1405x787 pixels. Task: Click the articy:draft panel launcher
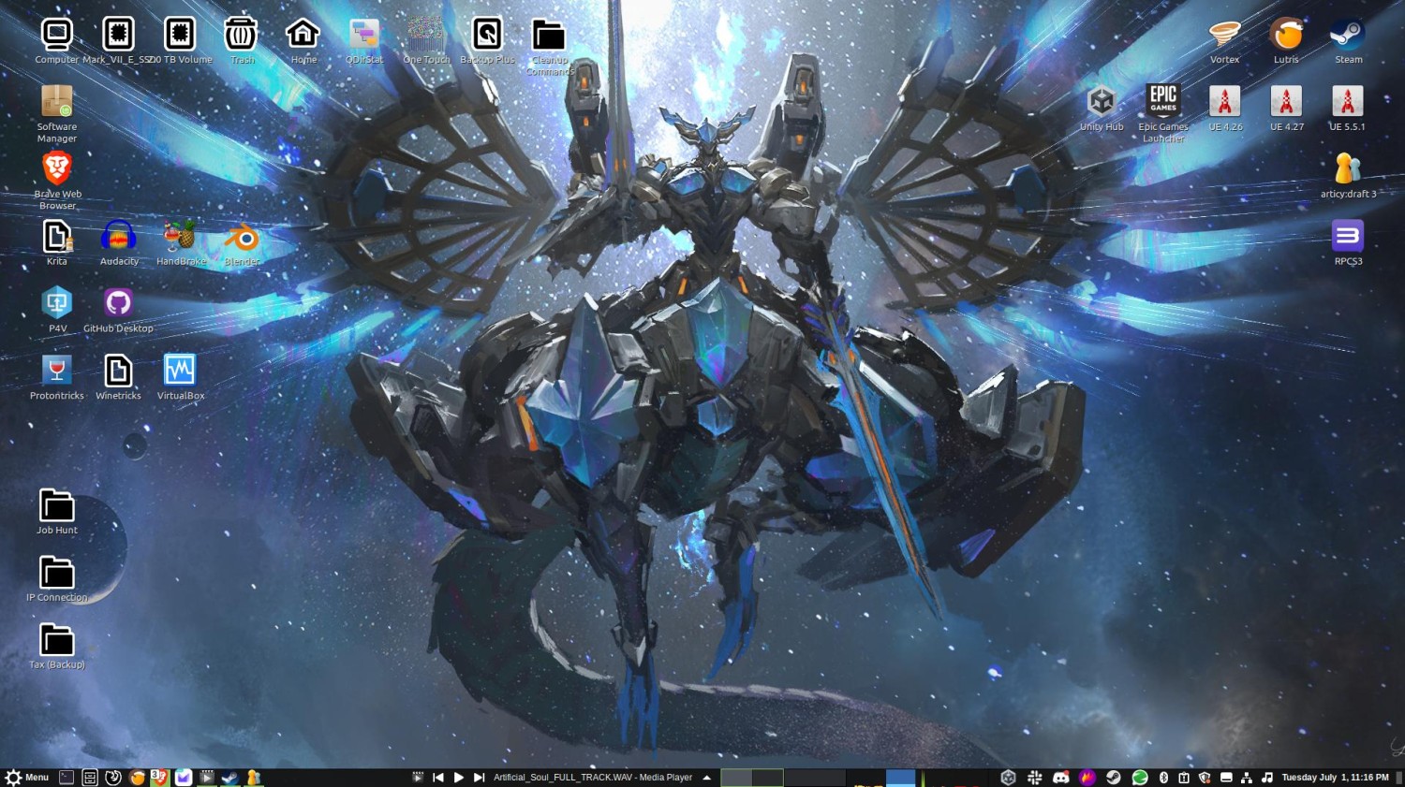(x=253, y=778)
